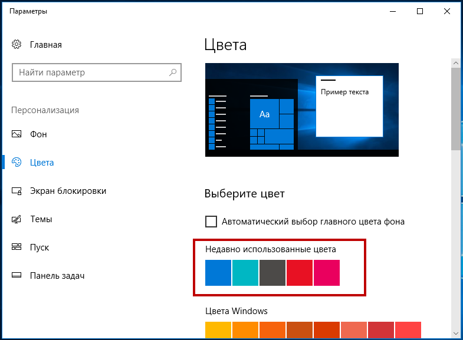The image size is (463, 340).
Task: Pick the blue recently used color
Action: [218, 273]
